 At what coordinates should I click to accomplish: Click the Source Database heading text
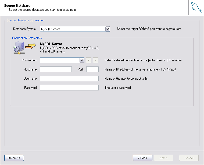click(x=17, y=6)
